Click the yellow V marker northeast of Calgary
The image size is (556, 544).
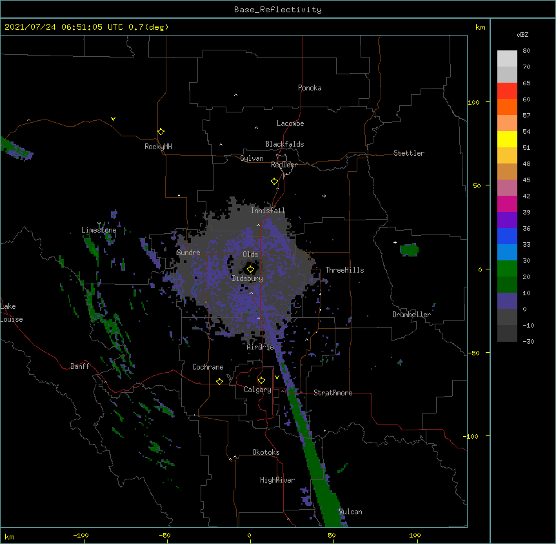[277, 377]
